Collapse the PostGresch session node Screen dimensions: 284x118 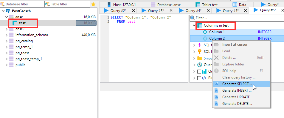(x=3, y=11)
